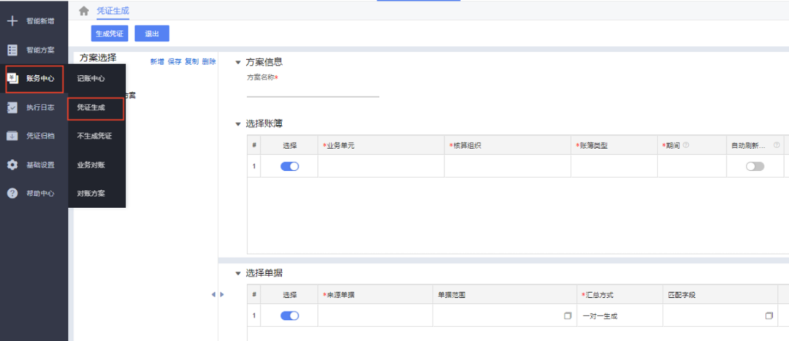The height and width of the screenshot is (341, 789).
Task: Click the 复制 link
Action: [191, 62]
